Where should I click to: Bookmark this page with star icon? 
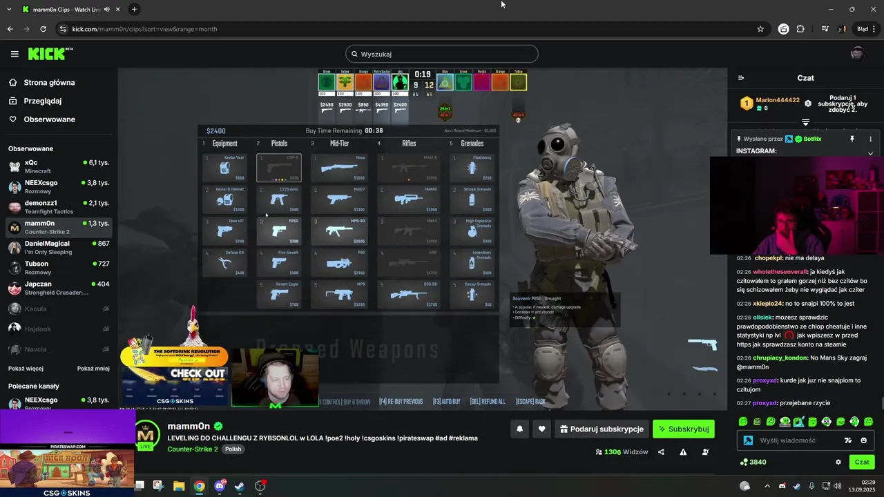[x=760, y=29]
